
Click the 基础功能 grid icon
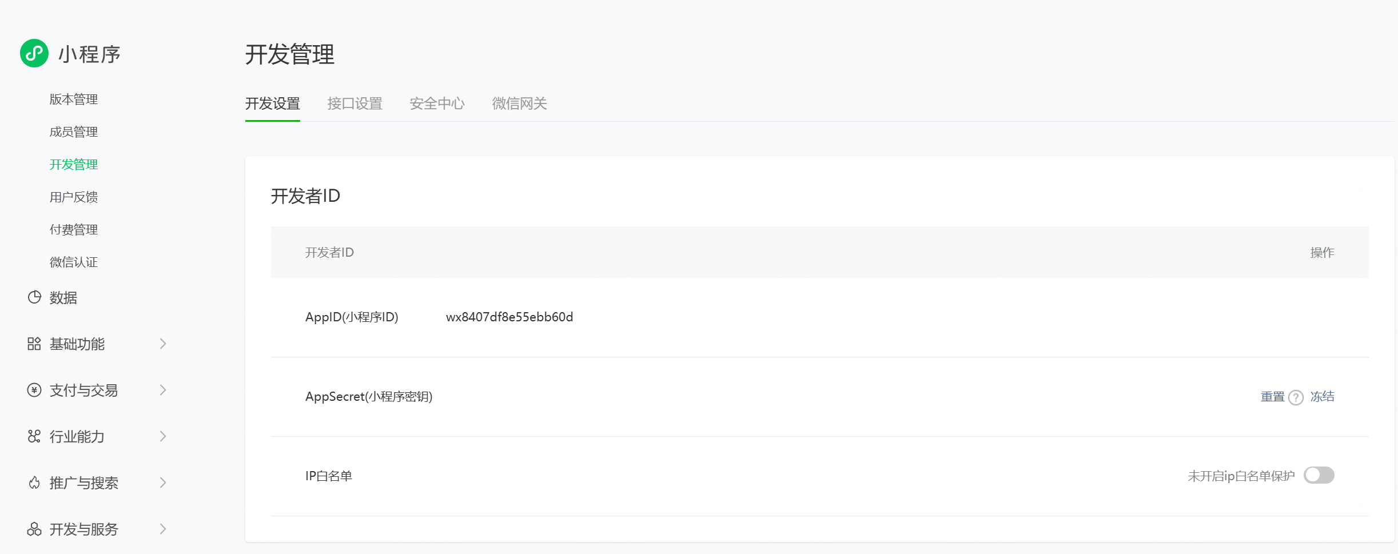pos(34,344)
